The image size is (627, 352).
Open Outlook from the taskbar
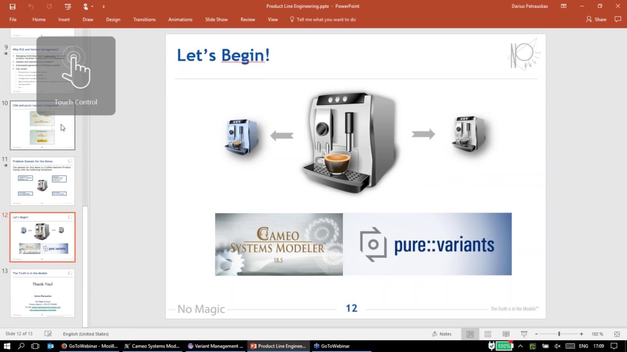tap(50, 346)
